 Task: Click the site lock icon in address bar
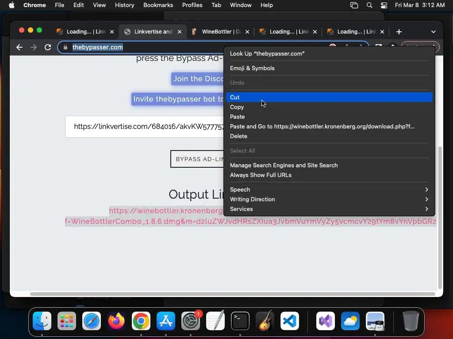65,47
